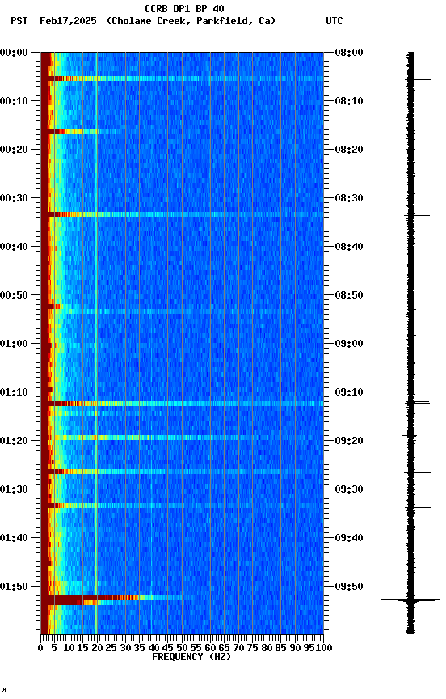The height and width of the screenshot is (699, 446).
Task: Click the PST time label "01:30"
Action: 14,490
